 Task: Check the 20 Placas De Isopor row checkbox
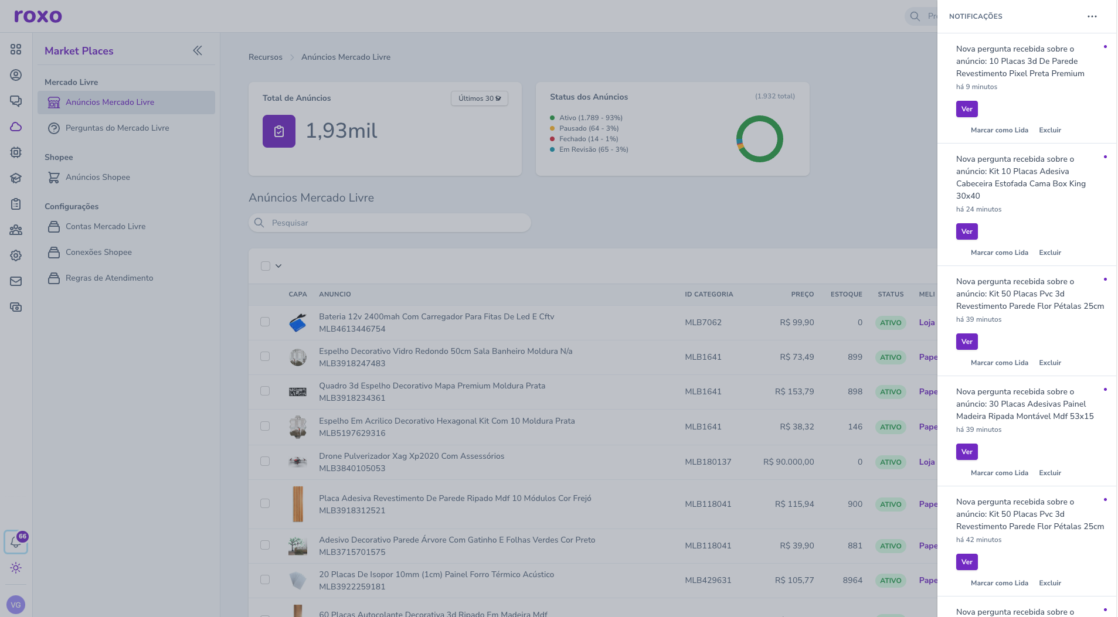(x=265, y=579)
